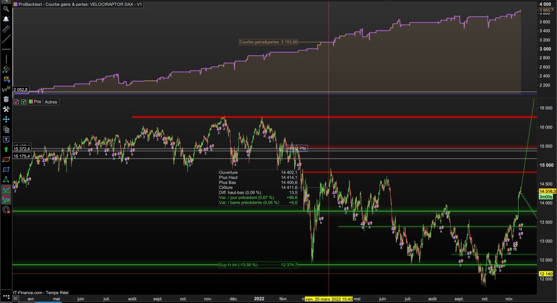Select the four-arrow move tool
The height and width of the screenshot is (303, 557).
[6, 119]
